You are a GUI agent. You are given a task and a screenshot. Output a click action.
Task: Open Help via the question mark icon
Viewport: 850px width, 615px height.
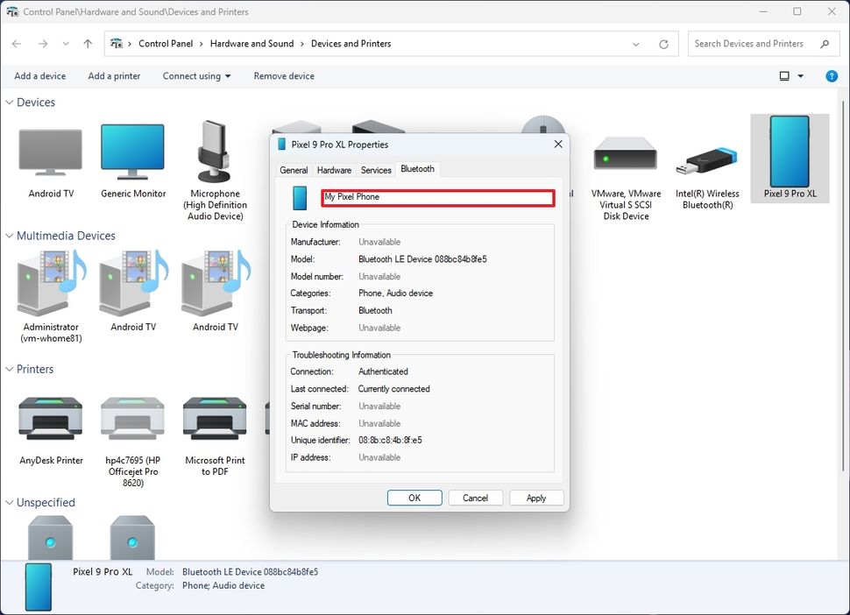(x=831, y=75)
